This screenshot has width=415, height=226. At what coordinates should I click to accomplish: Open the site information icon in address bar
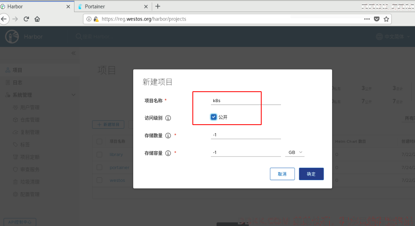point(89,19)
